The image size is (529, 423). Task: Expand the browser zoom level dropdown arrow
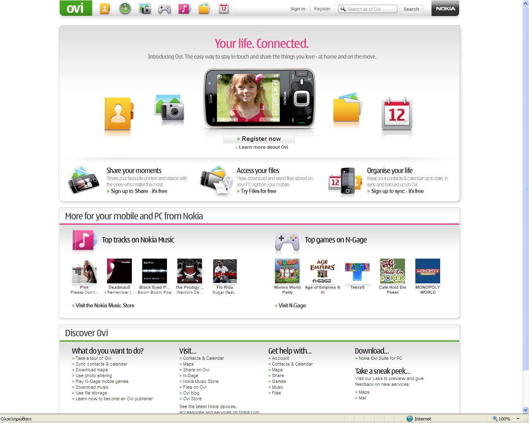(x=518, y=419)
